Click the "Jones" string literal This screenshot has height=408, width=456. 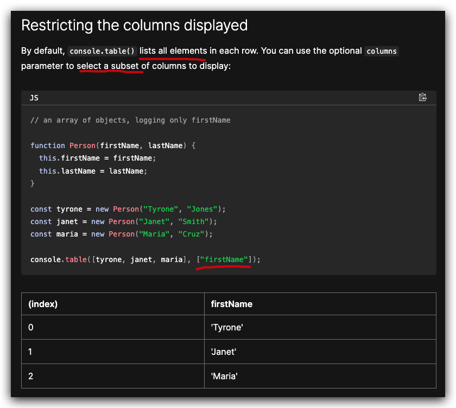tap(202, 209)
